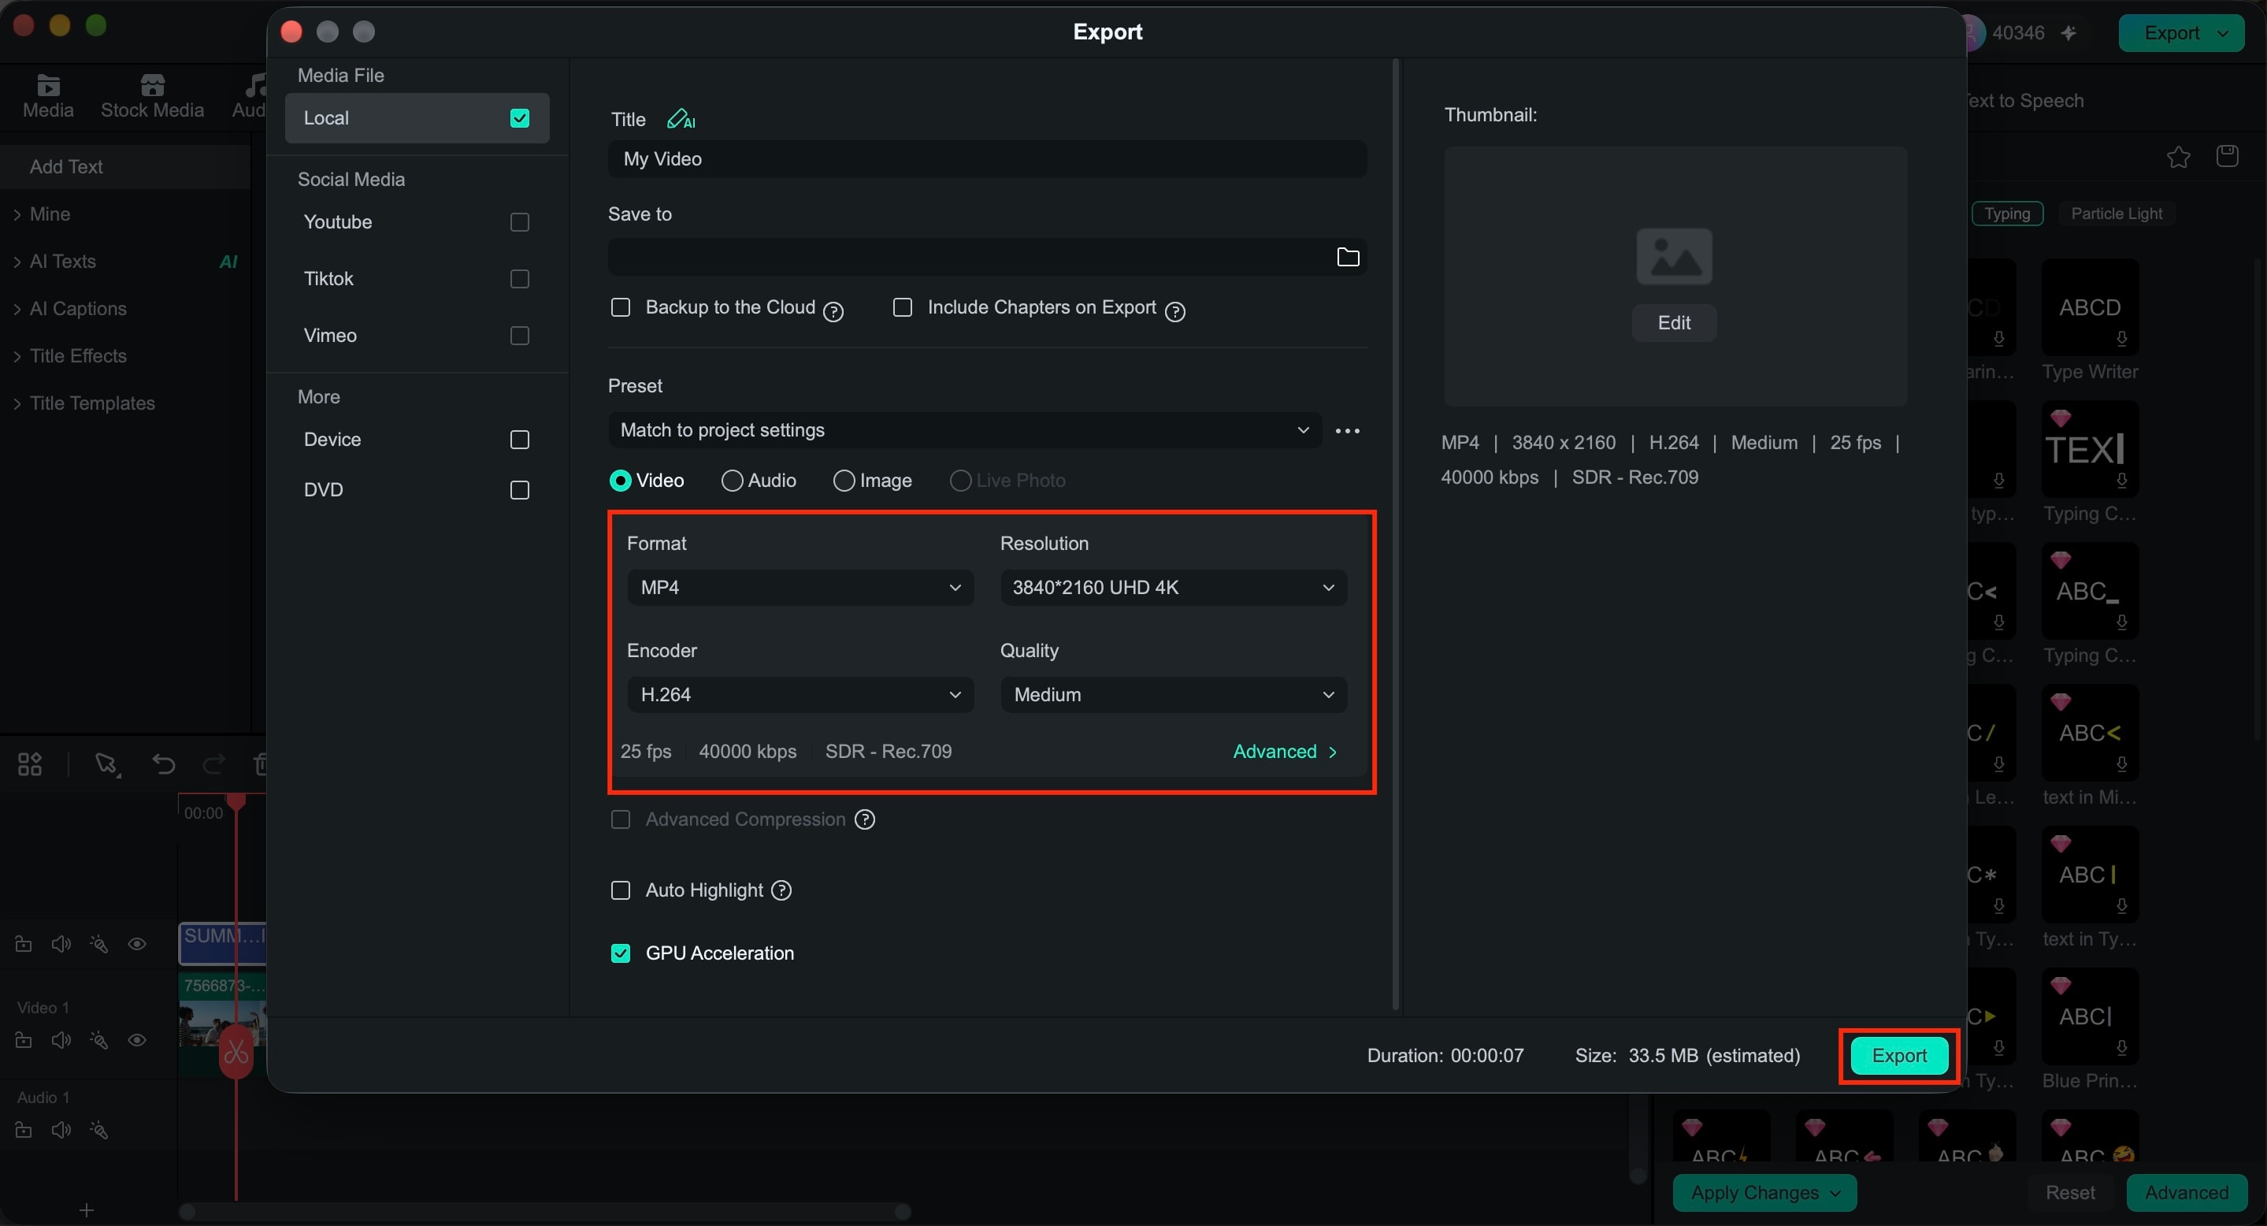Select the Particle Light filter tag

coord(2116,214)
